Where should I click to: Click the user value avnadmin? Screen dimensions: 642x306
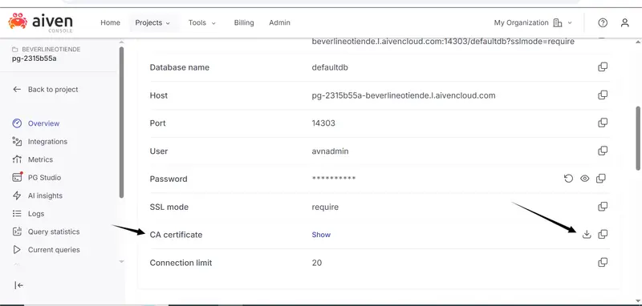330,151
